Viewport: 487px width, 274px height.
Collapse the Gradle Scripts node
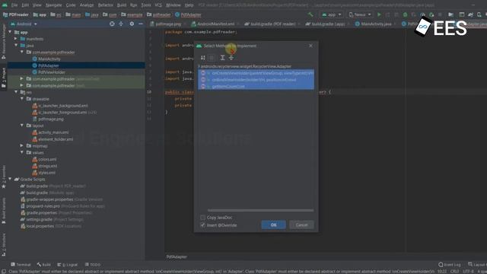(10, 180)
